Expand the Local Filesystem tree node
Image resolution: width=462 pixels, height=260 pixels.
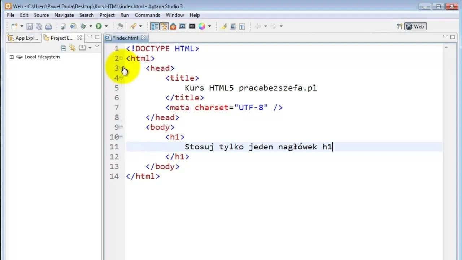12,57
